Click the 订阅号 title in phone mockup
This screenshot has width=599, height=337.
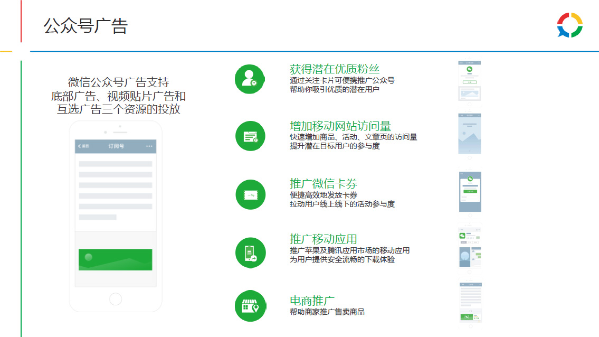[x=116, y=146]
